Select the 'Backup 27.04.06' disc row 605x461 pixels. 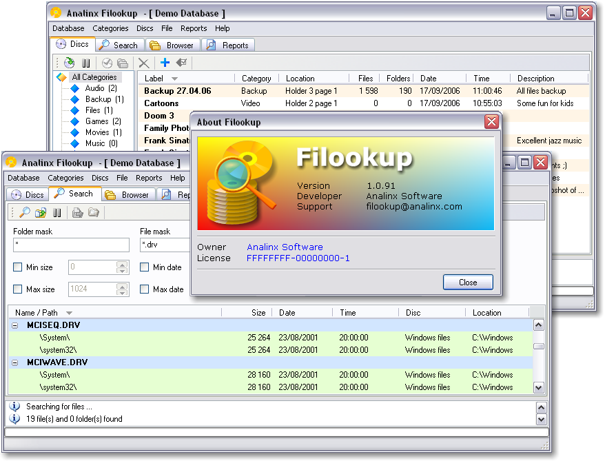[363, 91]
